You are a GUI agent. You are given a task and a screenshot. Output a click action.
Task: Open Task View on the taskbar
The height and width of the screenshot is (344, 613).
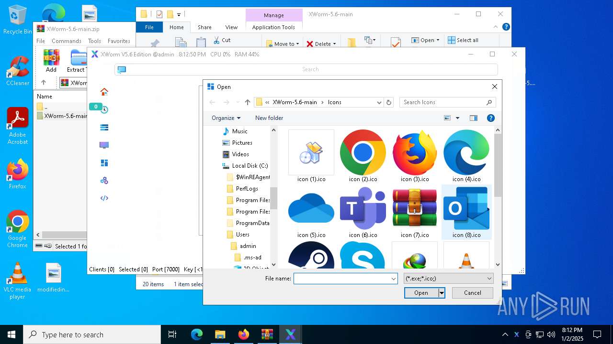click(172, 334)
